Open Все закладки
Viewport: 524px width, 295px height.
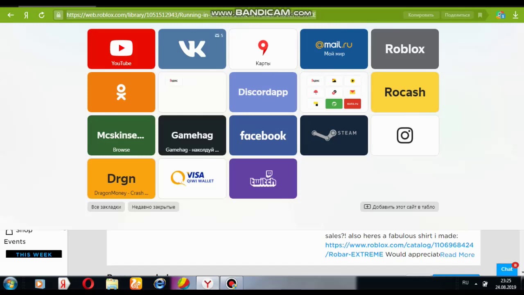click(x=106, y=207)
